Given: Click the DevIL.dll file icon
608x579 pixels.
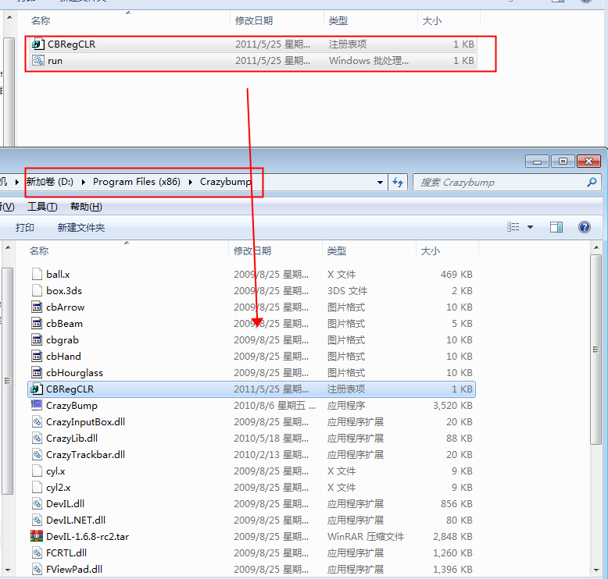Looking at the screenshot, I should pos(37,503).
